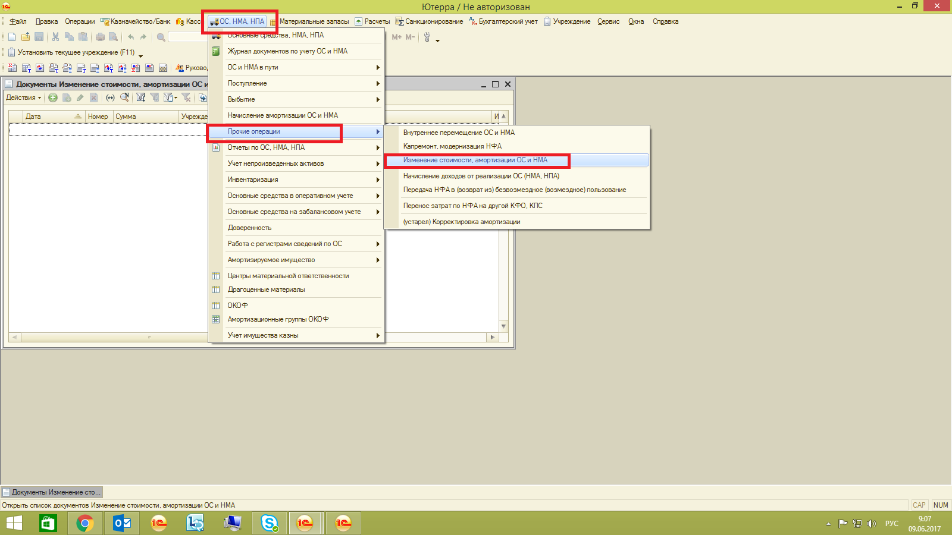Click the main toolbar search input field
This screenshot has width=952, height=535.
click(187, 37)
